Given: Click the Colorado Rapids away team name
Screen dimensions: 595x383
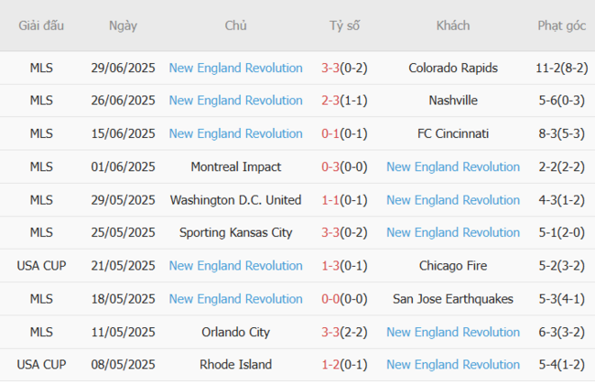Looking at the screenshot, I should [453, 68].
